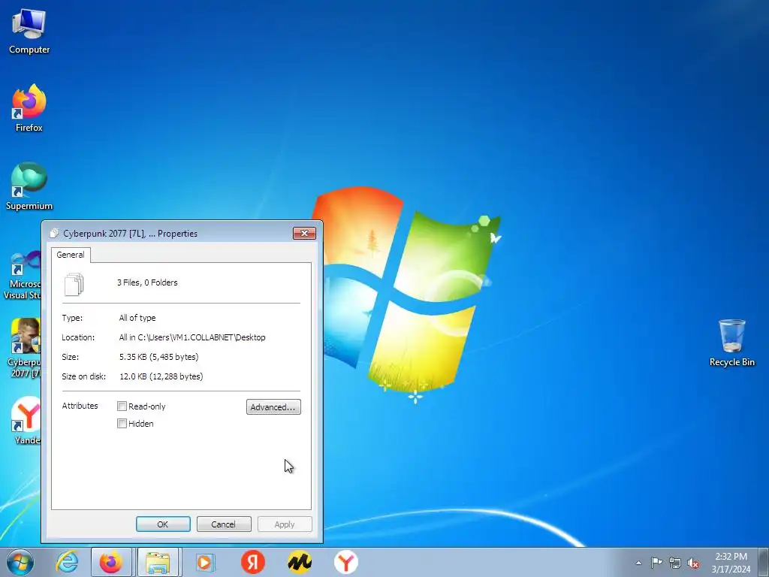Click the "All of type" value
This screenshot has width=769, height=577.
137,318
